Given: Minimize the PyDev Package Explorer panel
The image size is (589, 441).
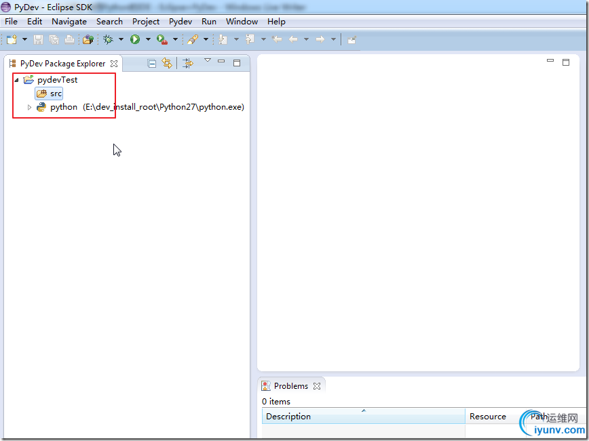Looking at the screenshot, I should [221, 61].
